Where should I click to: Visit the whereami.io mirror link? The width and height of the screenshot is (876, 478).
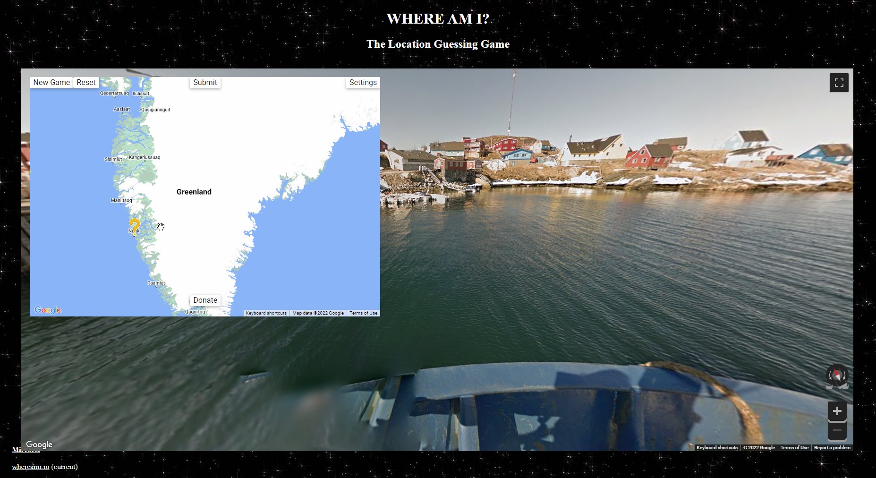[x=30, y=467]
